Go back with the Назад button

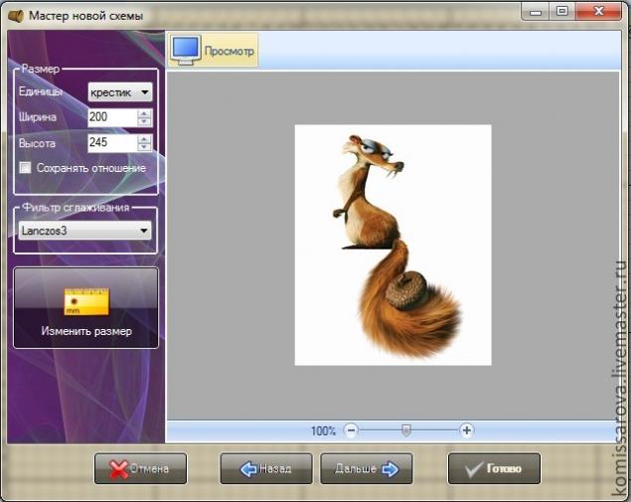(x=266, y=468)
